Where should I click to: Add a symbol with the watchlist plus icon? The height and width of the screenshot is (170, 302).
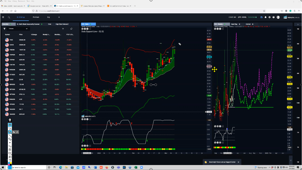pyautogui.click(x=63, y=29)
